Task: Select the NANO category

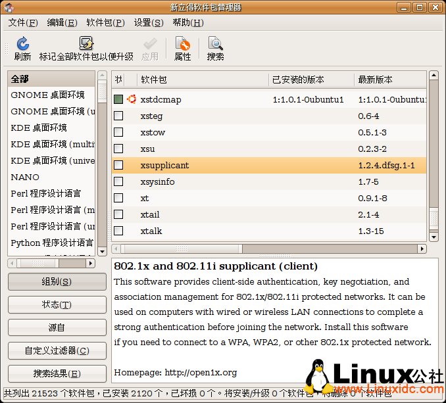Action: pyautogui.click(x=51, y=177)
